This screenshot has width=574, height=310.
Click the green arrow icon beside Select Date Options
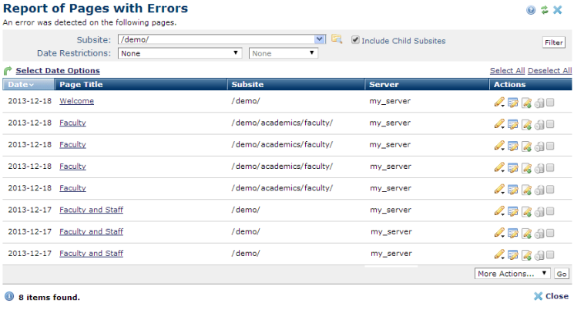pyautogui.click(x=8, y=71)
